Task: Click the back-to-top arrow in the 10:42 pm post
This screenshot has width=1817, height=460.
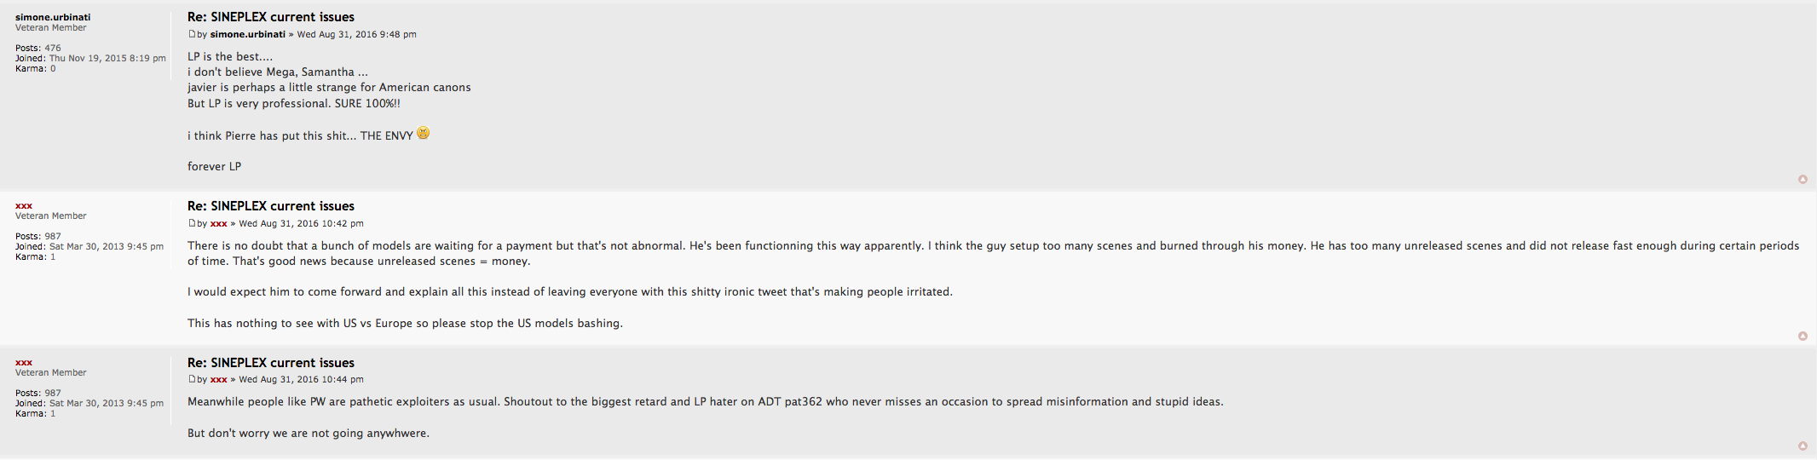Action: (x=1803, y=336)
